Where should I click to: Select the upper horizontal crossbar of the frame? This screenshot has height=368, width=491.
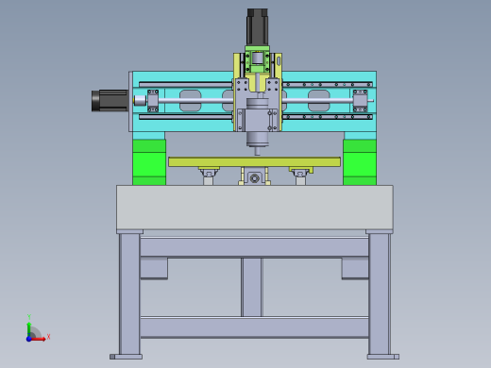pos(254,247)
